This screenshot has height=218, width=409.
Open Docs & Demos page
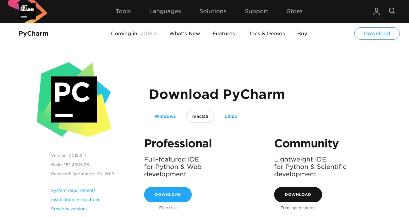pyautogui.click(x=266, y=33)
